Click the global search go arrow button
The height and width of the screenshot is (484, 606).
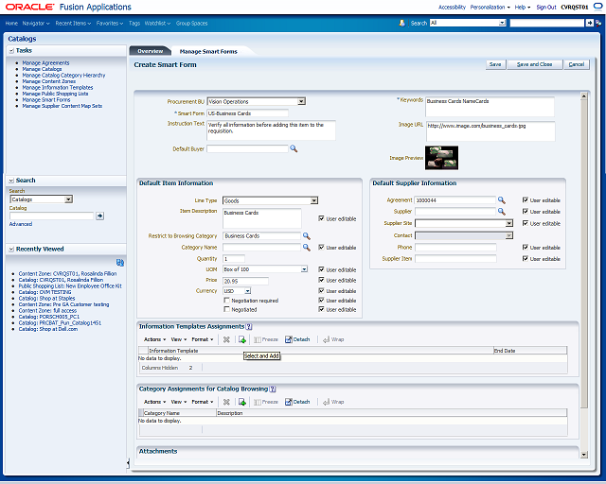click(x=589, y=23)
